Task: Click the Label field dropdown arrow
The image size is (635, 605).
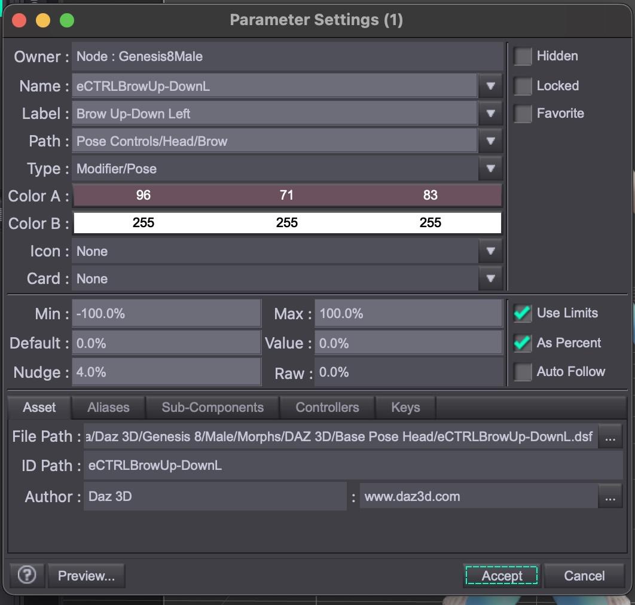Action: 490,114
